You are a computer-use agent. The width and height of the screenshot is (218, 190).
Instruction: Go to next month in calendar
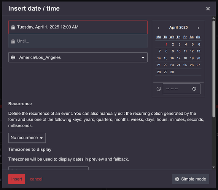pos(199,28)
